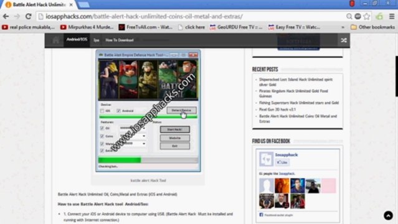Viewport: 398px width, 224px height.
Task: Toggle the Android device checkbox in hack tool
Action: click(x=118, y=111)
